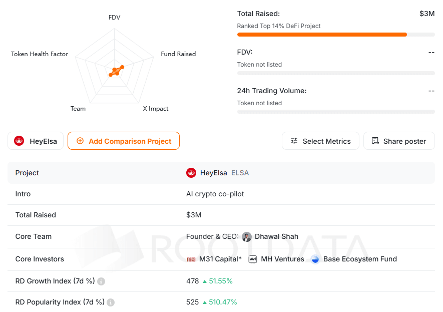
Task: Open the Select Metrics button
Action: [320, 141]
